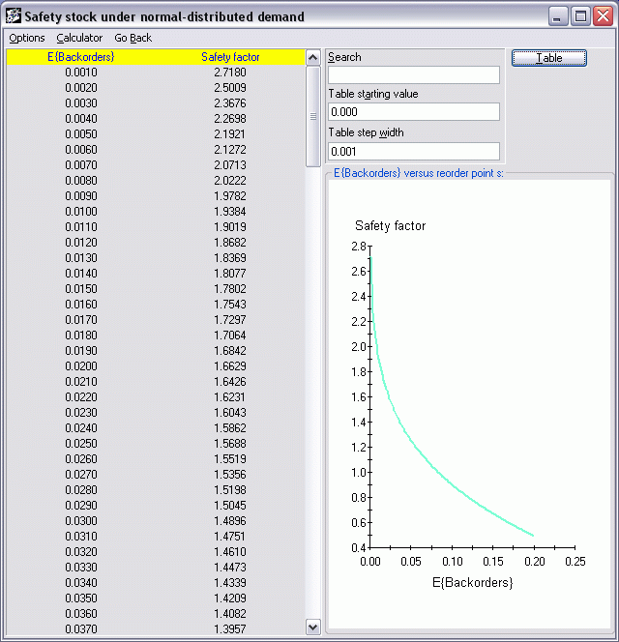Image resolution: width=619 pixels, height=642 pixels.
Task: Click the row showing 0.0370 backorders
Action: tap(81, 629)
